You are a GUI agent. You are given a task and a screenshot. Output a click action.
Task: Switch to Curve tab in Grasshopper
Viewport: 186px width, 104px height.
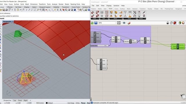116,9
